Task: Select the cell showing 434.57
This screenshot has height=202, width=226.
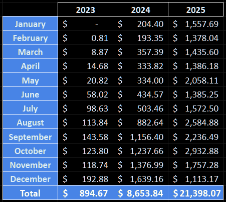Action: [140, 94]
